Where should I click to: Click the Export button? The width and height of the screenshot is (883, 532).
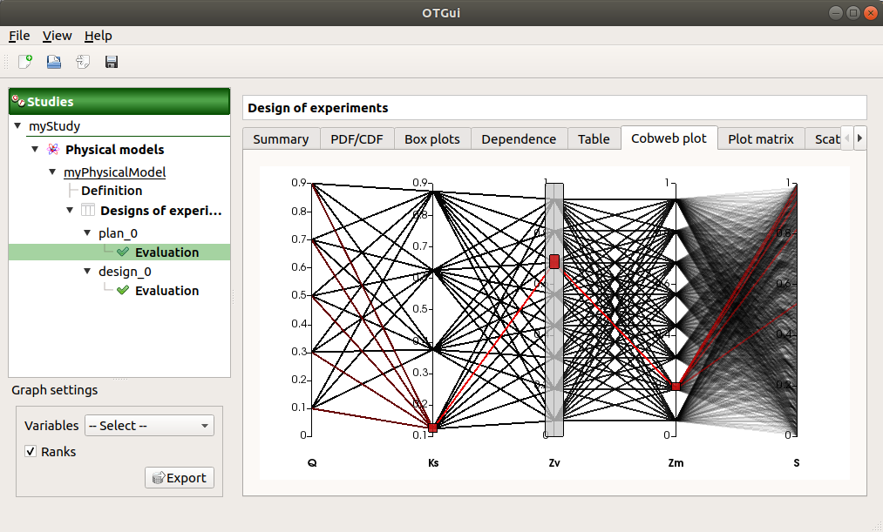[x=179, y=477]
